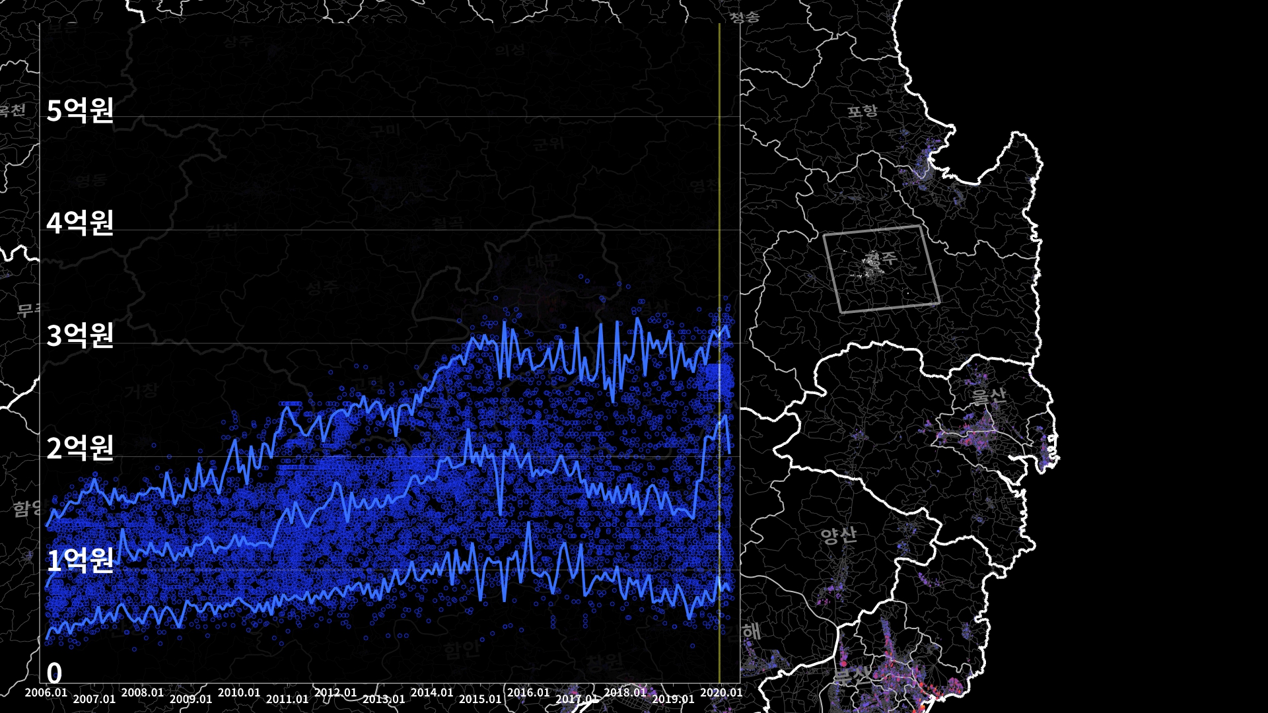
Task: Click the 양산 city label on map
Action: (x=838, y=535)
